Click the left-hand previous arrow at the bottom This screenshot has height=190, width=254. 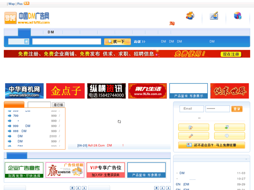(x=78, y=188)
